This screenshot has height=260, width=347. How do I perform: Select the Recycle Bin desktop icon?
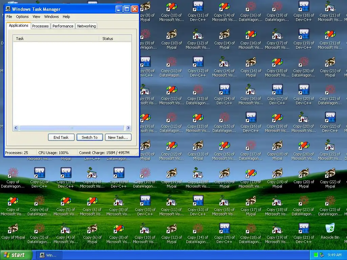pos(330,232)
